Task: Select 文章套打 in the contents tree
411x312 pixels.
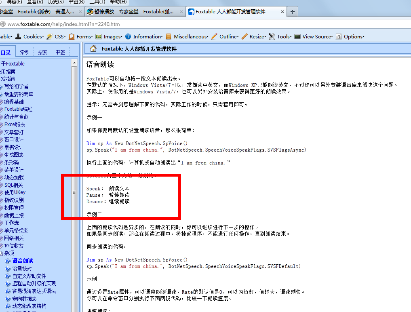Action: click(14, 132)
